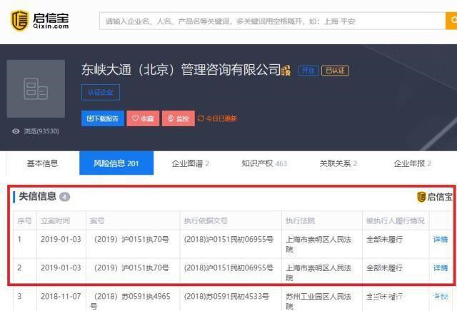Open the 关联关系 tab

pos(338,163)
